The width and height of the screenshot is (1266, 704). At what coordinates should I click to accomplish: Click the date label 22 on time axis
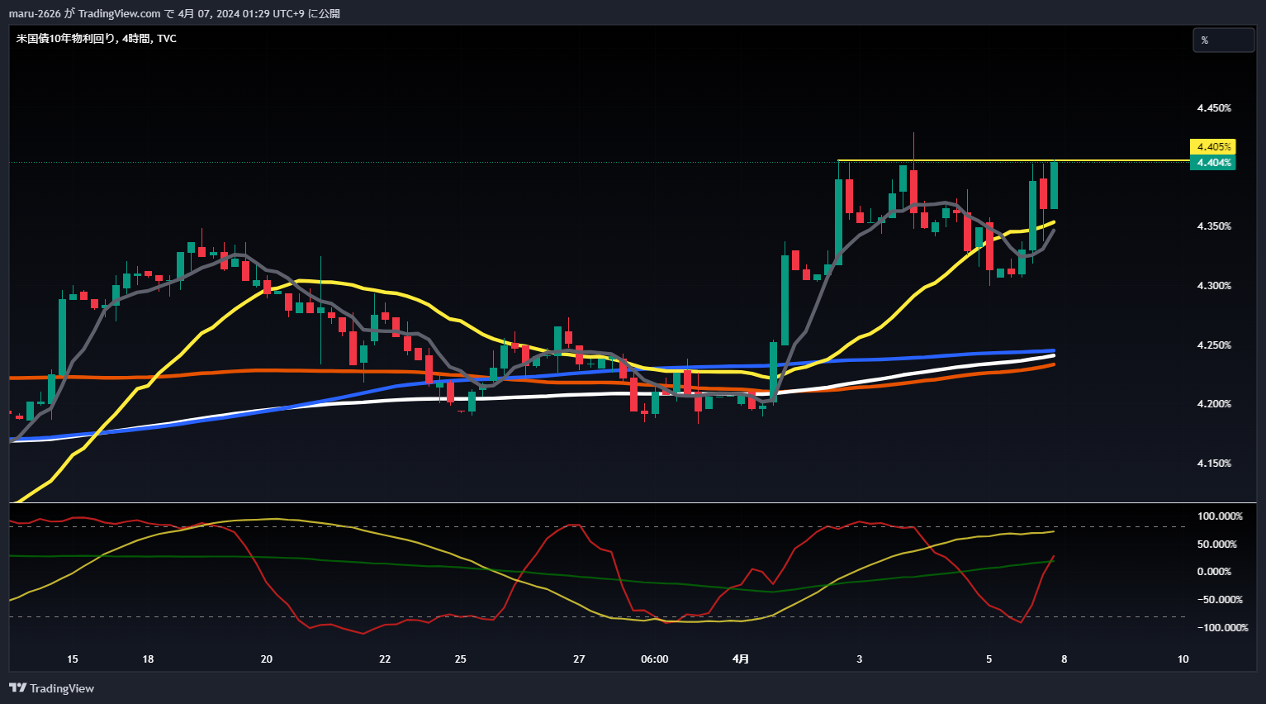385,659
